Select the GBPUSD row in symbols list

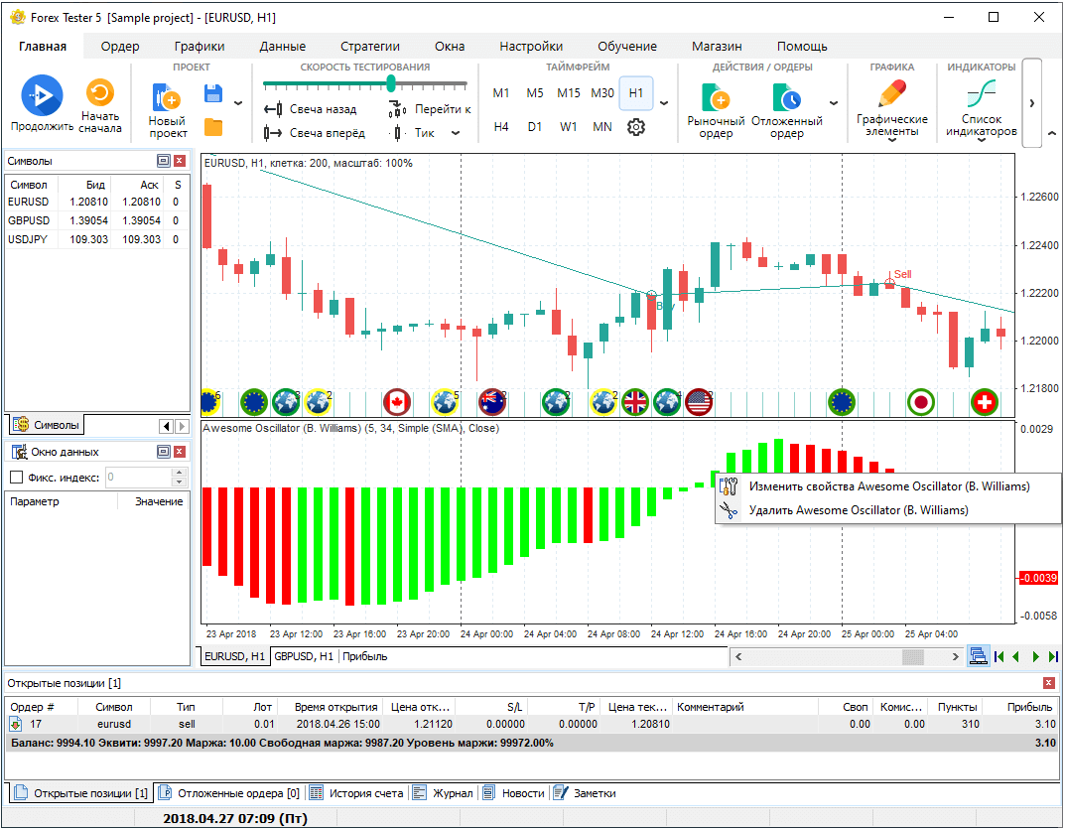pos(28,220)
